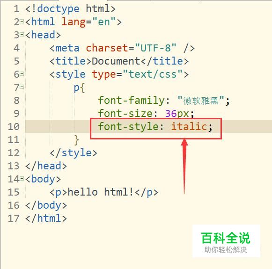Click line number 12 in the gutter
The width and height of the screenshot is (272, 269).
click(x=14, y=153)
